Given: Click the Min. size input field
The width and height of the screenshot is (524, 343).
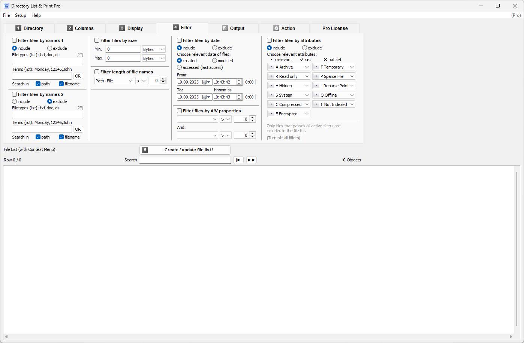Looking at the screenshot, I should pyautogui.click(x=123, y=49).
